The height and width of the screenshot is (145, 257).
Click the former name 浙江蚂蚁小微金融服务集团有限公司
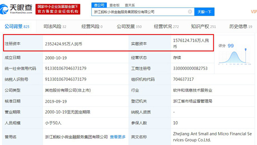pos(76,137)
